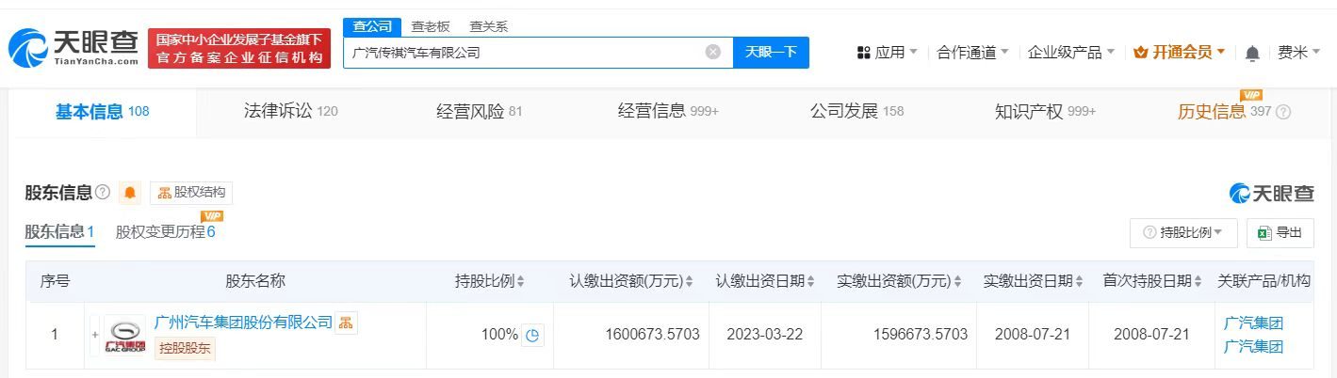The height and width of the screenshot is (378, 1337).
Task: Select the 知识产权 999+ tab
Action: 1045,112
